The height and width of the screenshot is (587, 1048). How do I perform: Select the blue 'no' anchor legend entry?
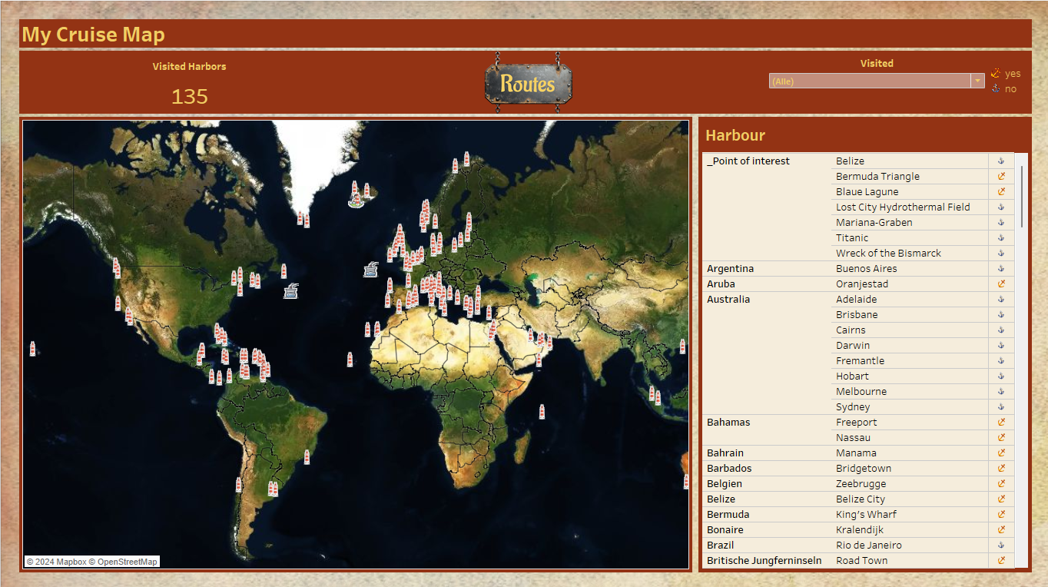click(x=1004, y=89)
